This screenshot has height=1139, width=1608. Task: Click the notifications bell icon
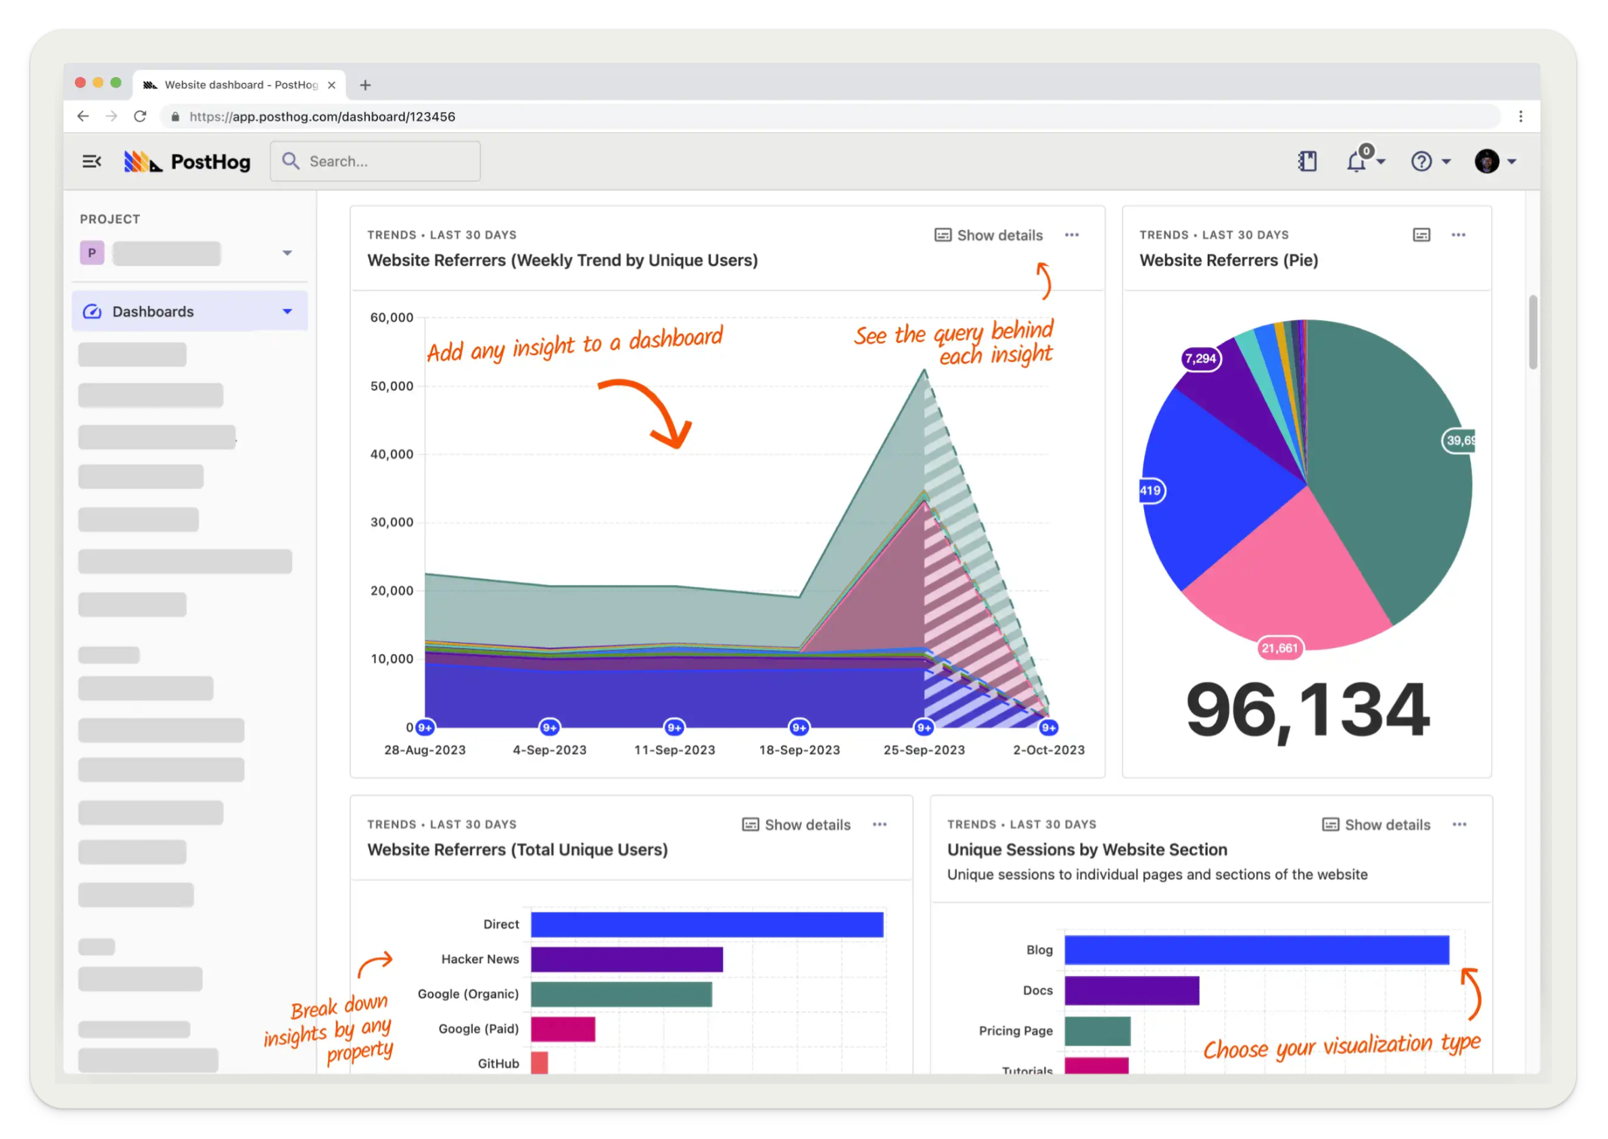tap(1356, 162)
